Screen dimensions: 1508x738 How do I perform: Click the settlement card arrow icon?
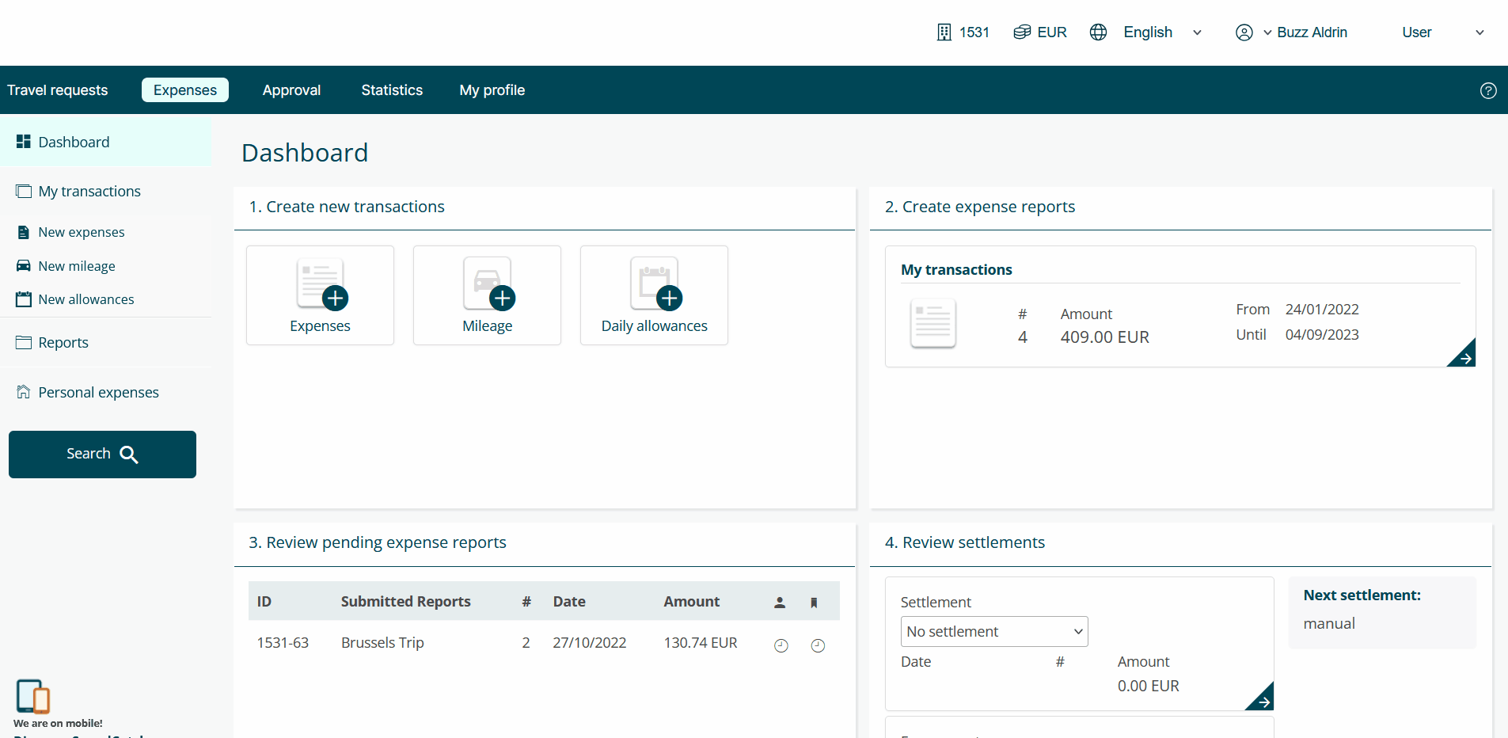(1262, 699)
